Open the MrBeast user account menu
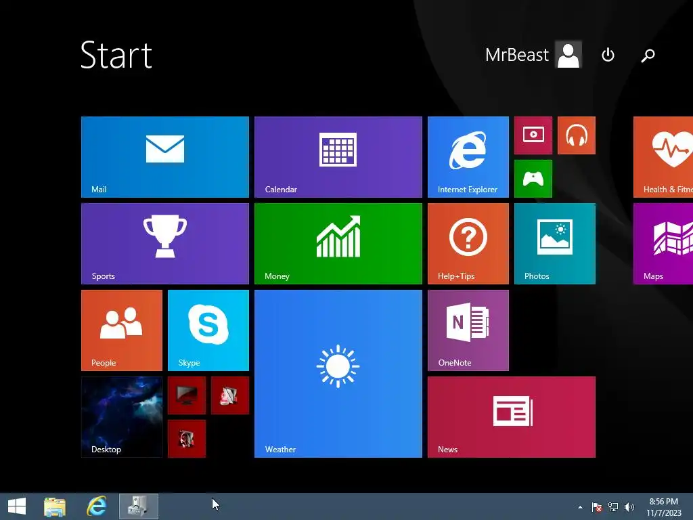This screenshot has width=693, height=520. [533, 55]
